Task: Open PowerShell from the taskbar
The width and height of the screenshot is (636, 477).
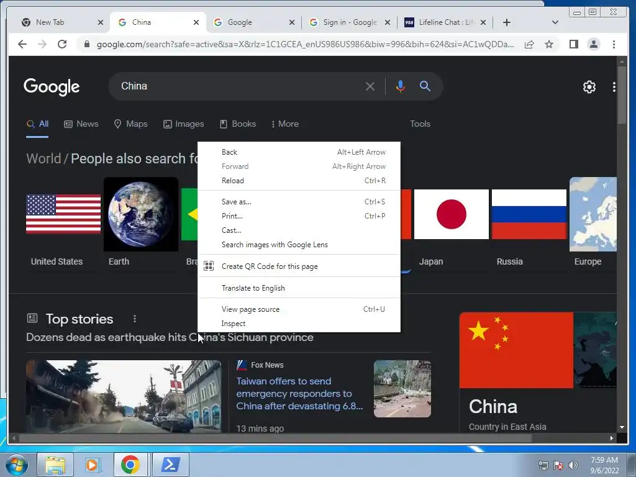Action: pyautogui.click(x=170, y=465)
